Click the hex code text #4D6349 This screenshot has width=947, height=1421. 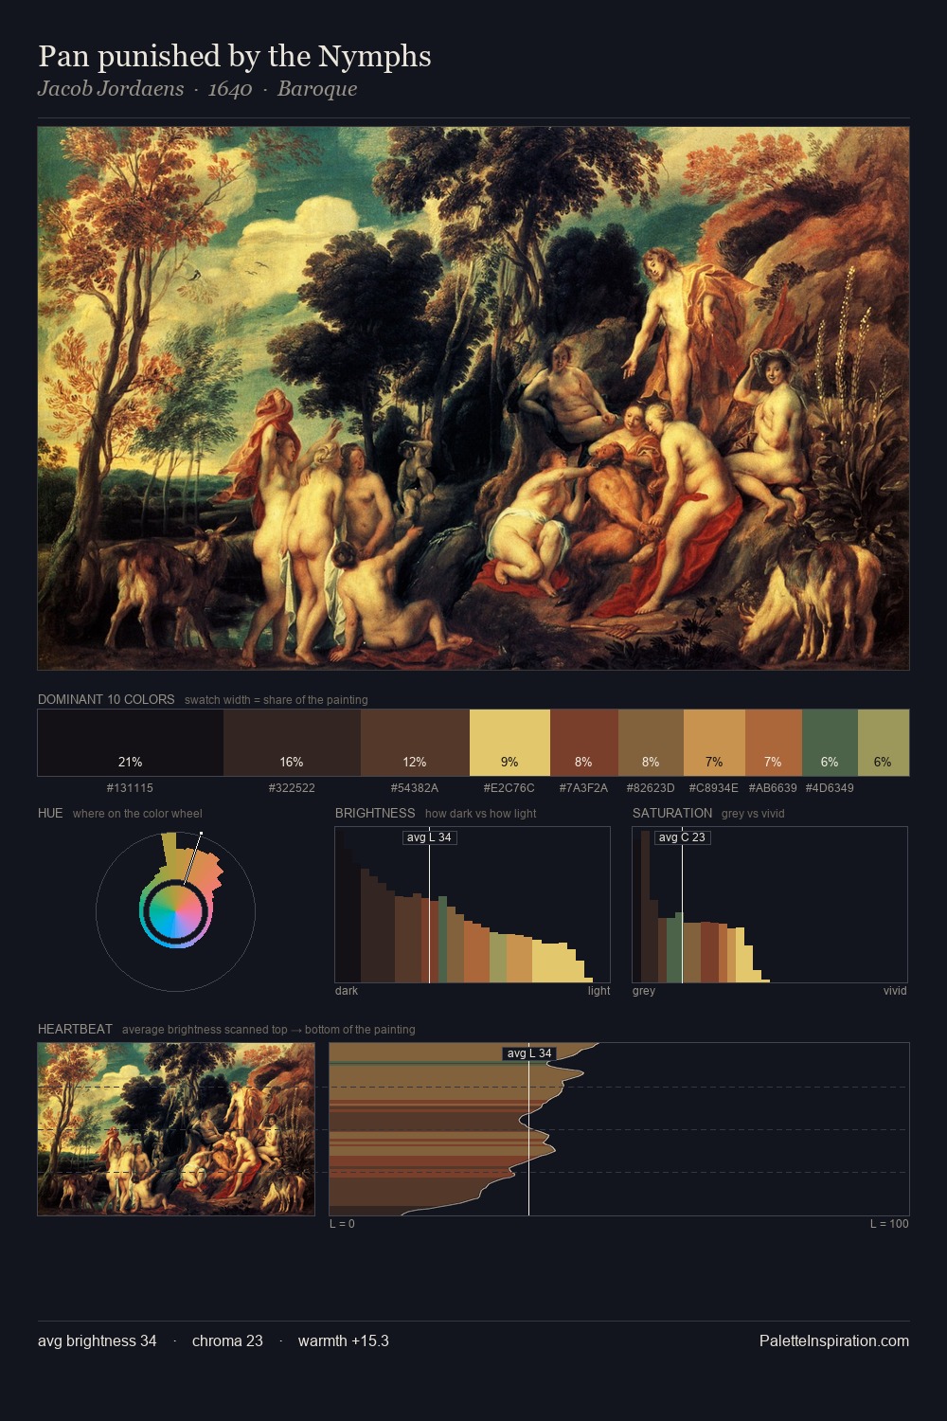[830, 788]
